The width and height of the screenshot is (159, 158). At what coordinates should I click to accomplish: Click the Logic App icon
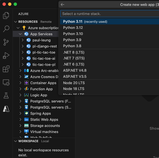(26, 95)
